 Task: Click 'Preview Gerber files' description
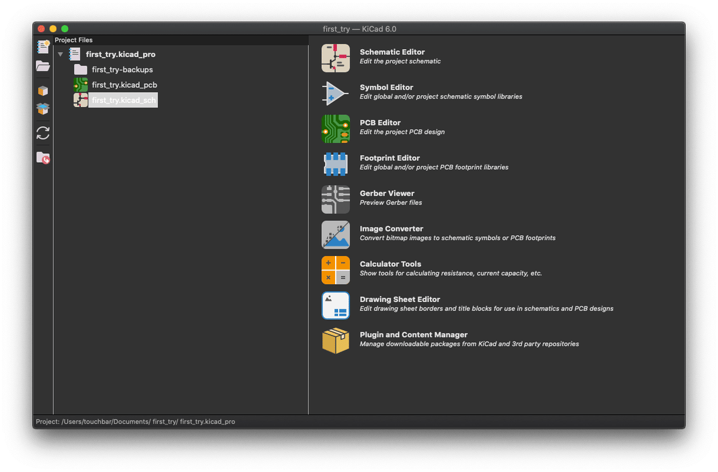[391, 202]
